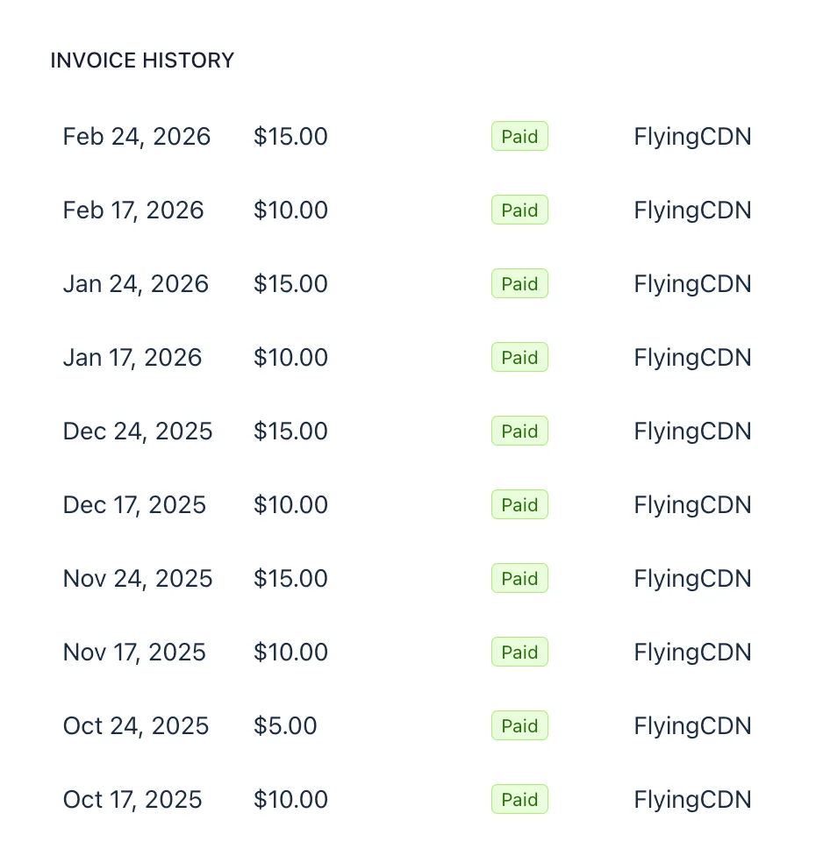Click FlyingCDN in the Oct 24, 2025 row
Image resolution: width=830 pixels, height=849 pixels.
tap(692, 726)
